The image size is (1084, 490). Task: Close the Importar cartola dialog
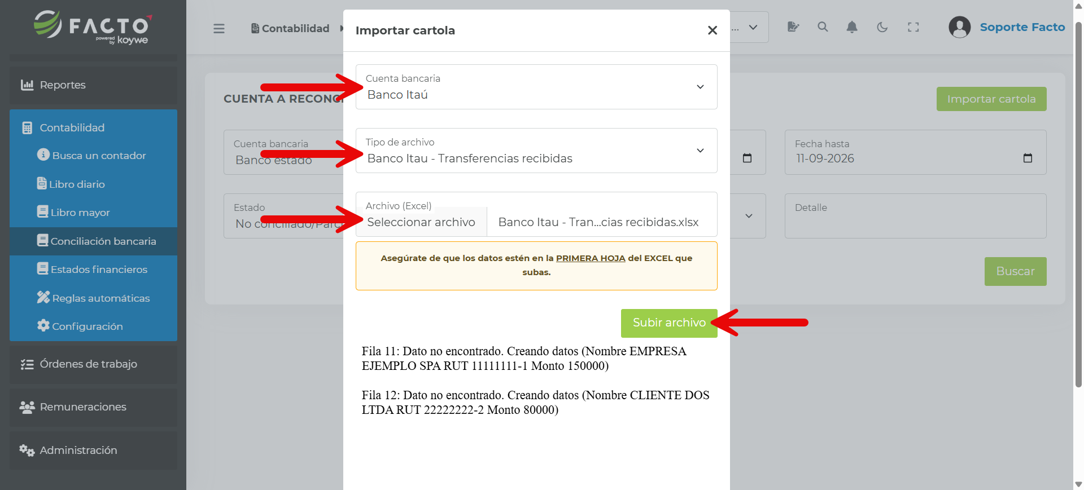point(713,30)
